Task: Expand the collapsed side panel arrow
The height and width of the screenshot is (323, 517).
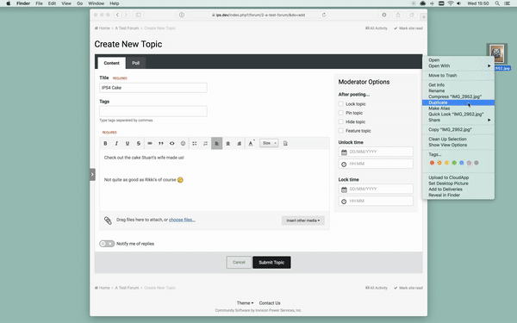Action: pos(92,174)
